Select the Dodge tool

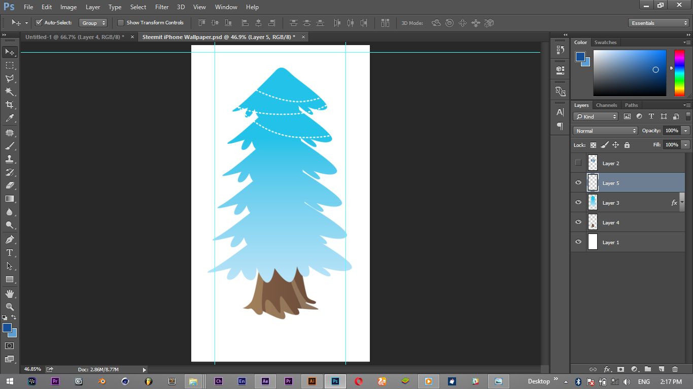coord(10,225)
